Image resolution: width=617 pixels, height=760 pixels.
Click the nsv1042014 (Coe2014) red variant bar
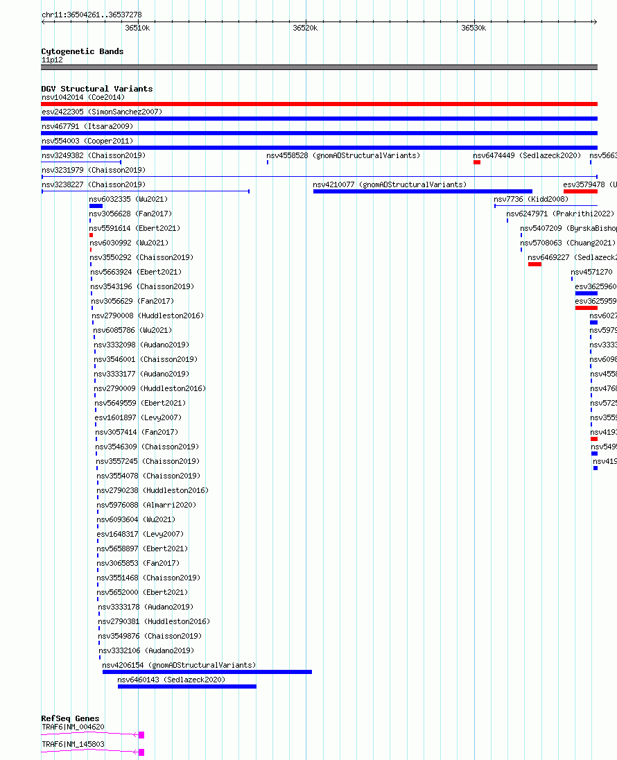coord(320,104)
